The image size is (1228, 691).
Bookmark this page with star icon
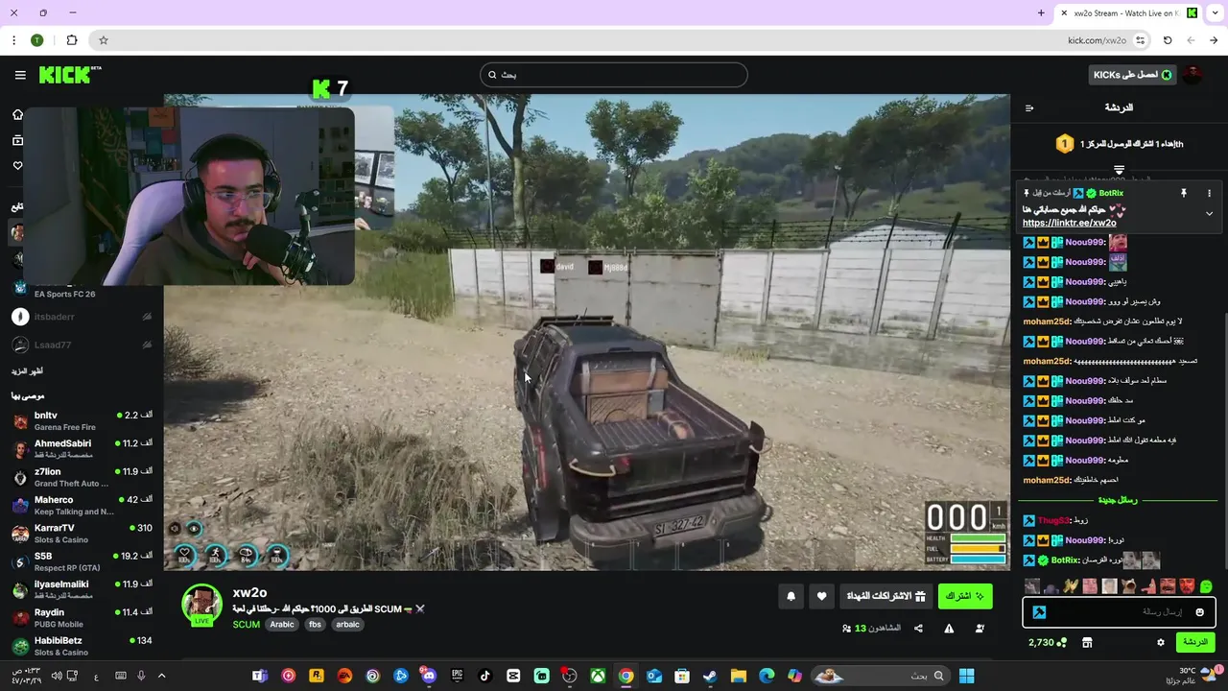104,40
